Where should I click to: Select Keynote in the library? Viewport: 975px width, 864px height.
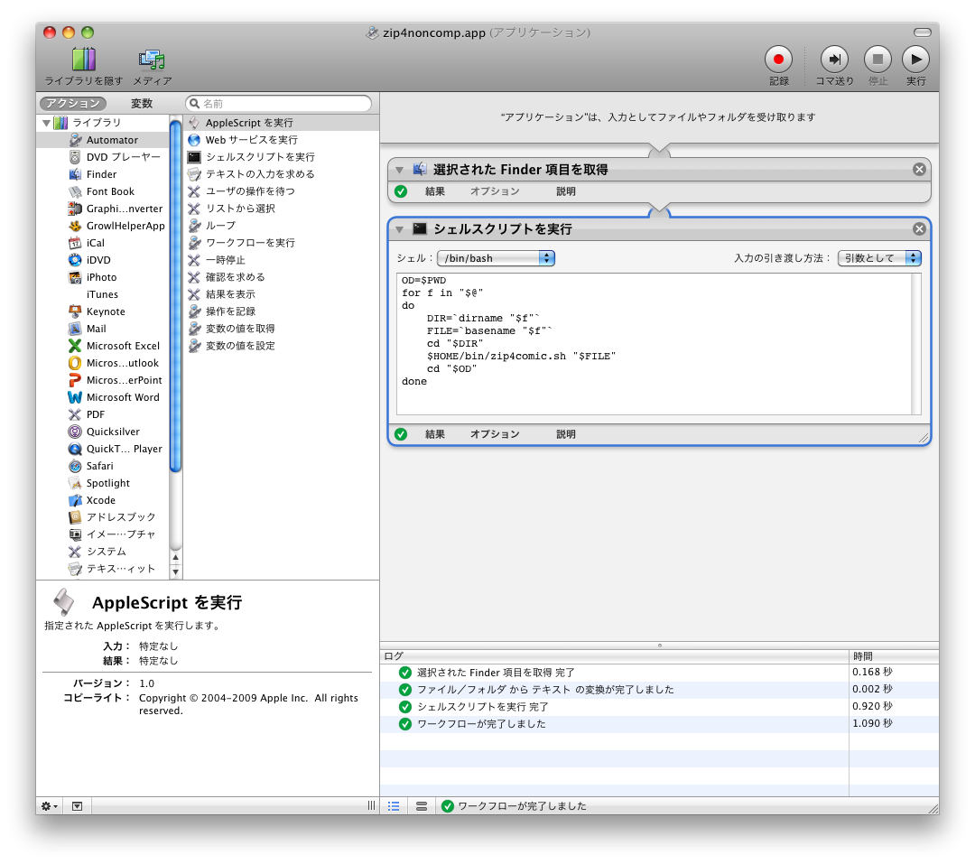click(x=103, y=311)
